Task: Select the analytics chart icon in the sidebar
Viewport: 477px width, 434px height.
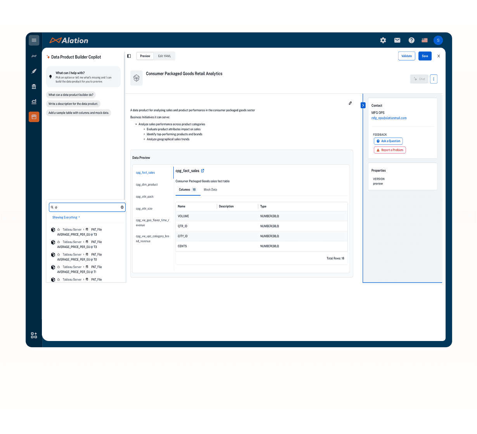Action: coord(34,102)
